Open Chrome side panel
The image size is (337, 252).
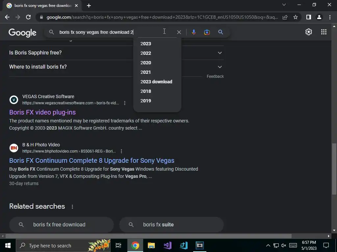coord(309,17)
